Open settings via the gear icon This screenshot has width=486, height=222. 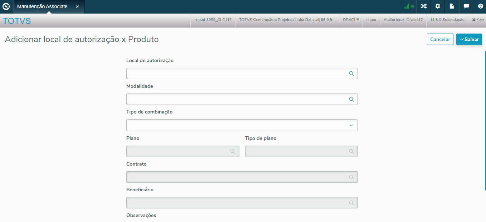[437, 6]
